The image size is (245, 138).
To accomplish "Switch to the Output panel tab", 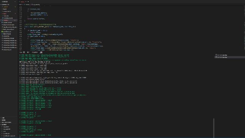I will click(28, 53).
